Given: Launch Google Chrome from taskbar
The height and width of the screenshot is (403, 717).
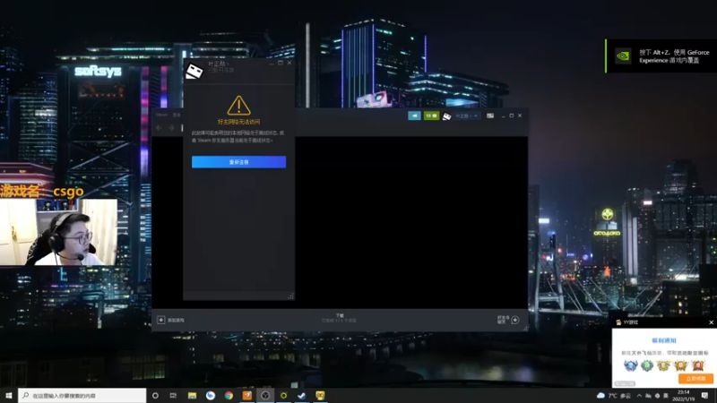Looking at the screenshot, I should pyautogui.click(x=229, y=395).
